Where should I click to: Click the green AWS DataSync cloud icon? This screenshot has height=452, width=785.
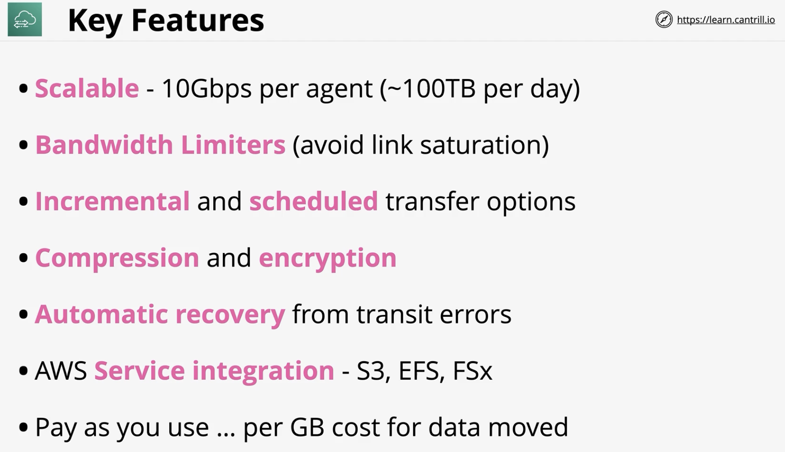pyautogui.click(x=25, y=19)
